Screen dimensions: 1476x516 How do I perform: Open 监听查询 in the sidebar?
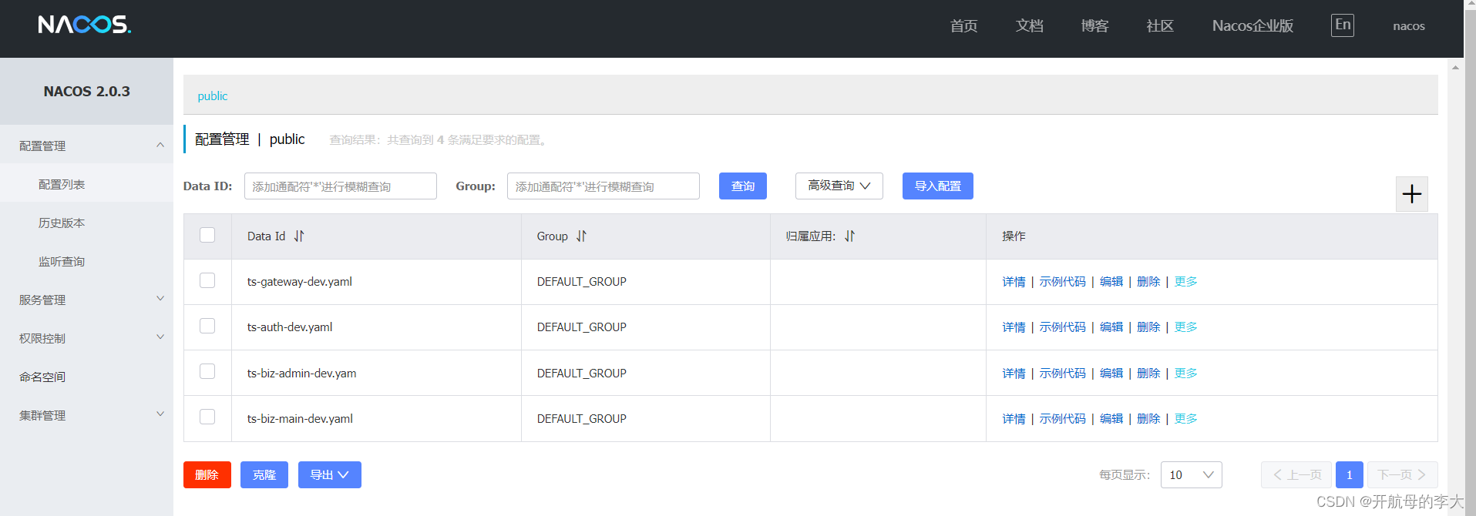pos(62,262)
